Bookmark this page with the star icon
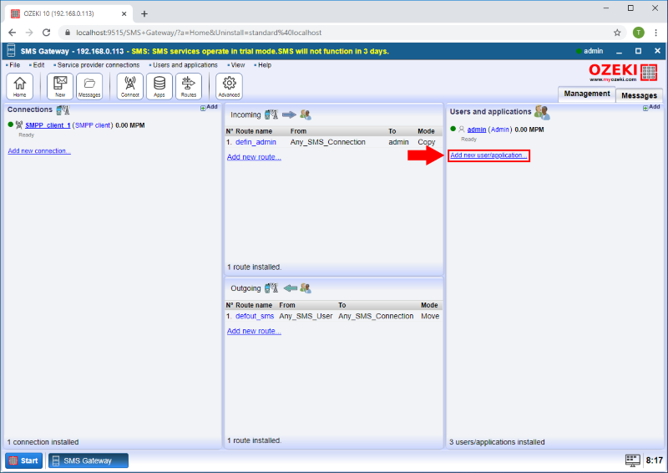Screen dimensions: 668x473 [x=617, y=33]
